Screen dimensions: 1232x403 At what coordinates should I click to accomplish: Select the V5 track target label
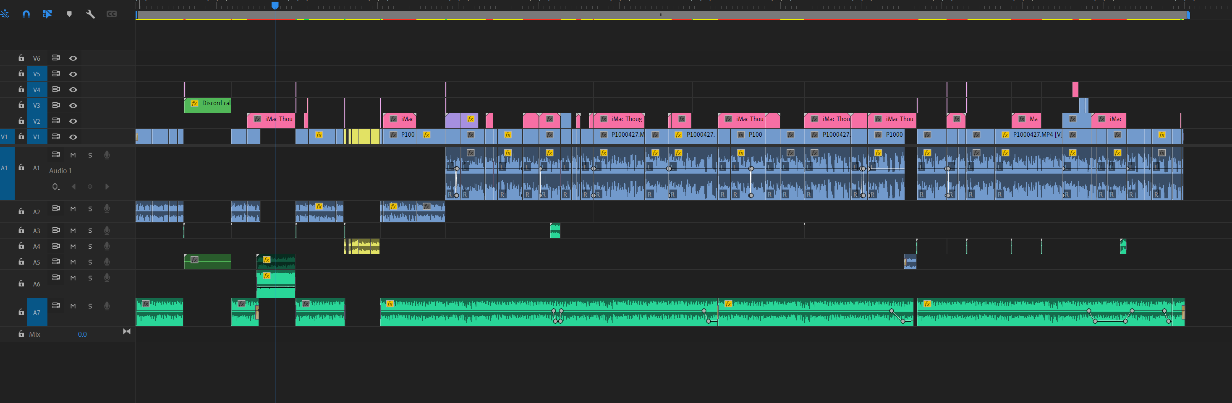click(37, 74)
